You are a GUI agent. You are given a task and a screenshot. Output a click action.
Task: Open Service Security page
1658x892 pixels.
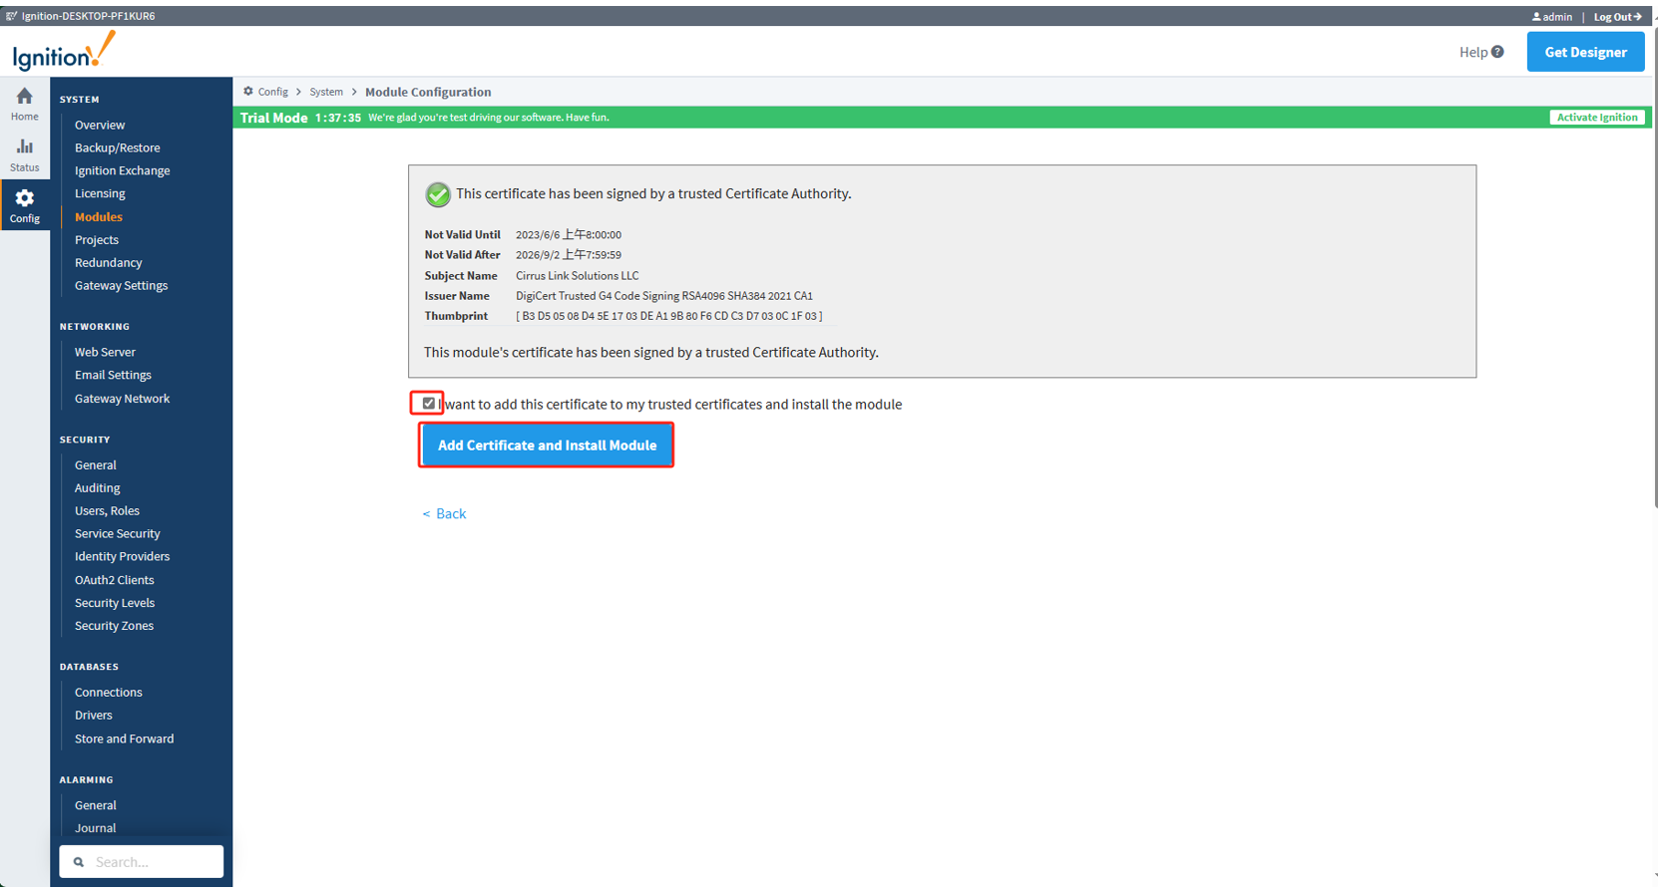tap(117, 533)
